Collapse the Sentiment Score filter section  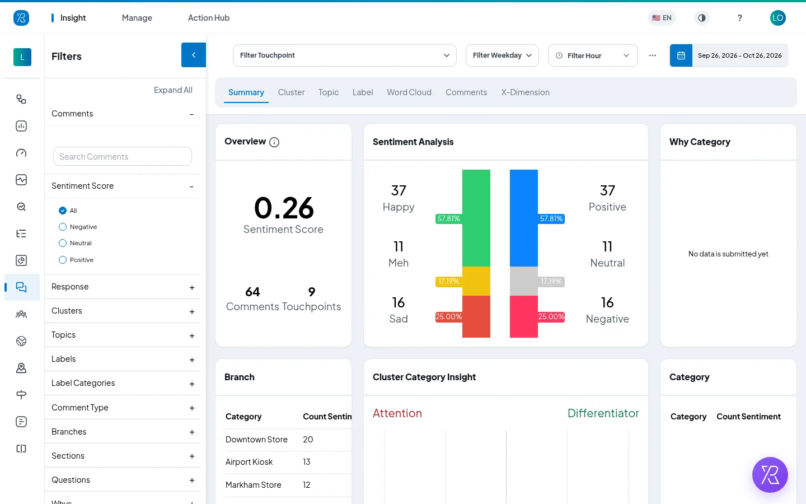tap(123, 186)
